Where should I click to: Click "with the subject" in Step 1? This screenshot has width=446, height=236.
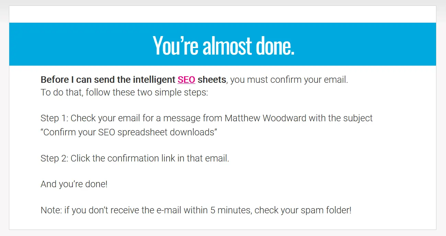coord(341,118)
